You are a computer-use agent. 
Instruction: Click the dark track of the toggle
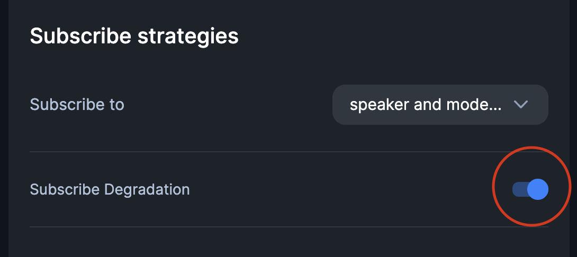click(x=519, y=189)
